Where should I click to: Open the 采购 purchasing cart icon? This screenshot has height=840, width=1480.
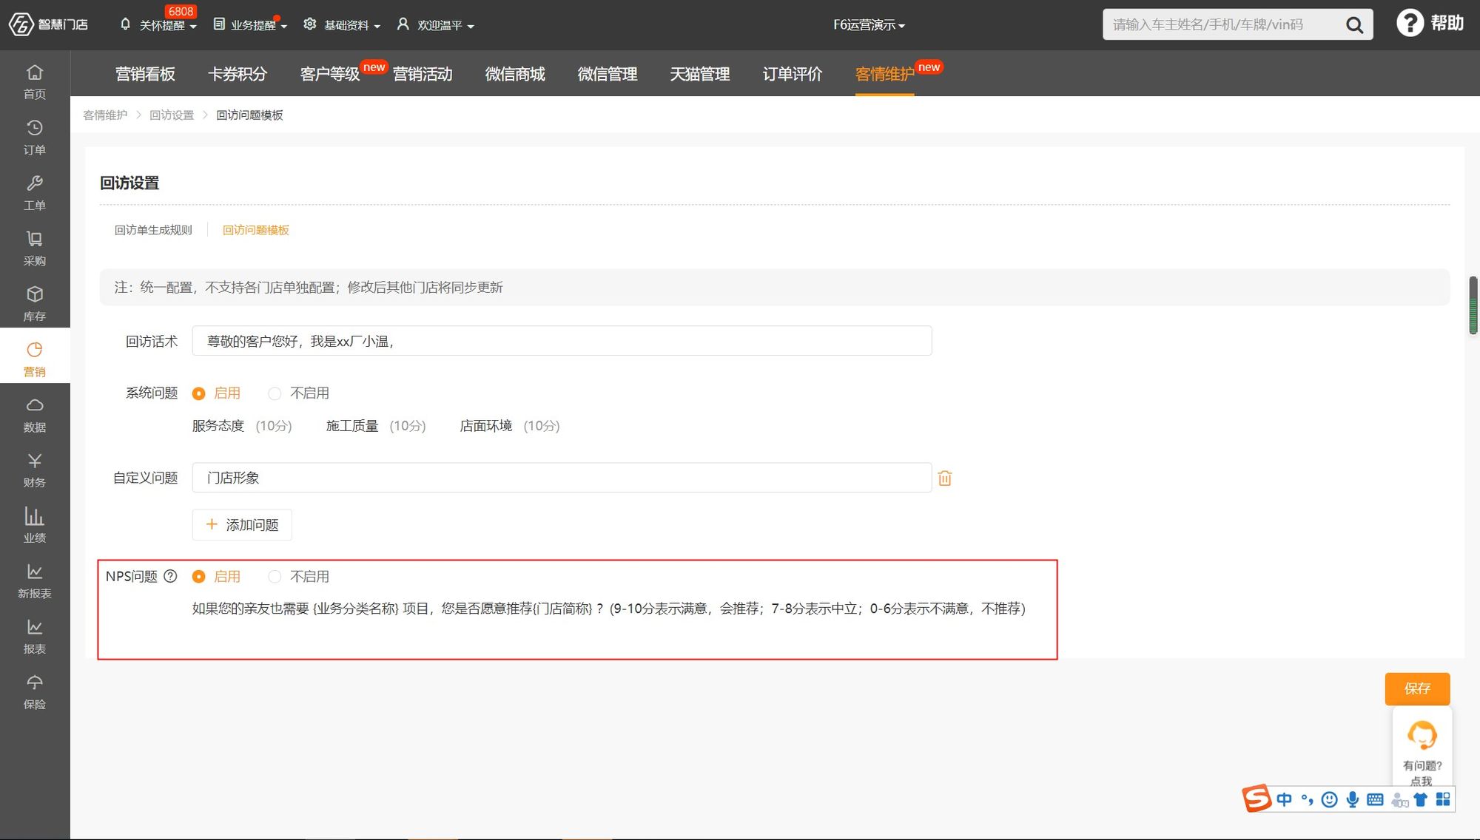(35, 248)
